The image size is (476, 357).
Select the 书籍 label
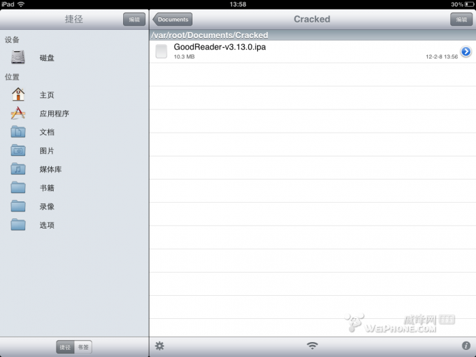47,188
